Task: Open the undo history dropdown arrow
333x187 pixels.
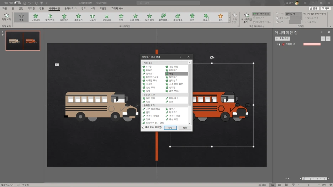Action: 32,3
